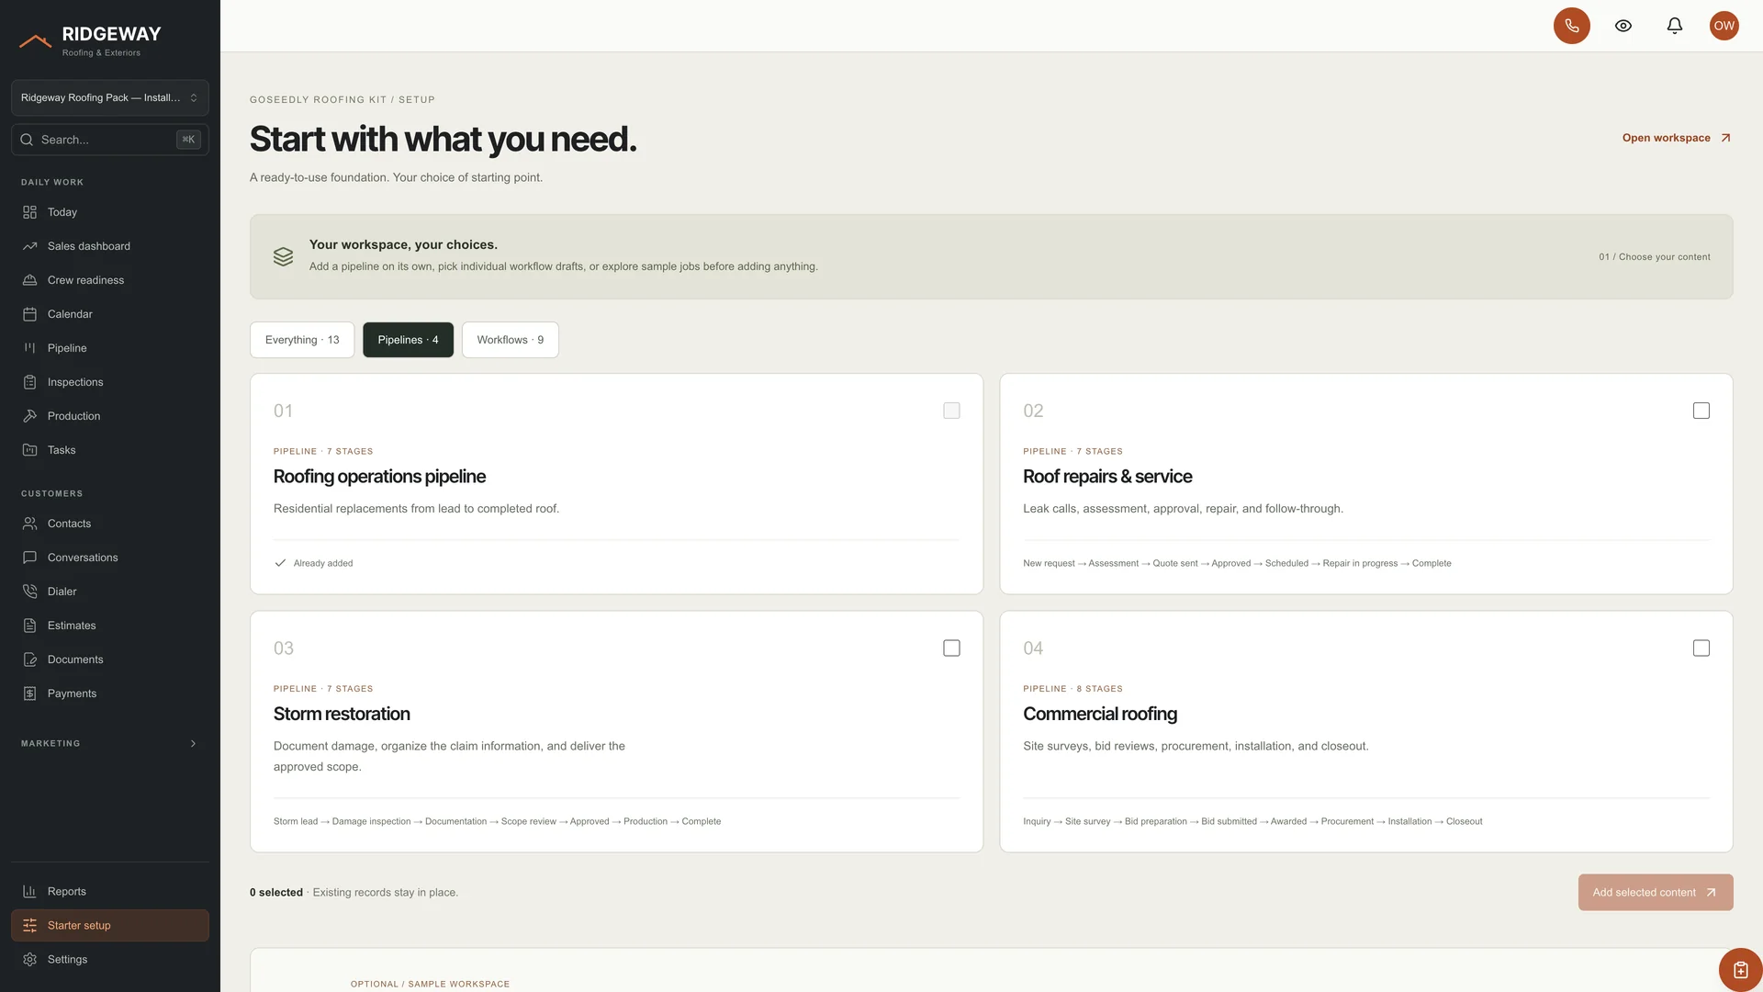Click the Conversations chat bubble icon
This screenshot has width=1763, height=992.
click(29, 558)
